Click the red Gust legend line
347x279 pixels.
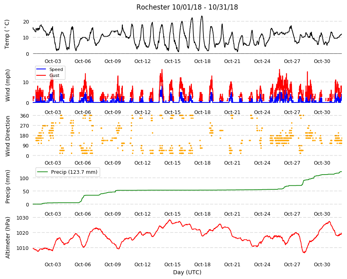41,75
